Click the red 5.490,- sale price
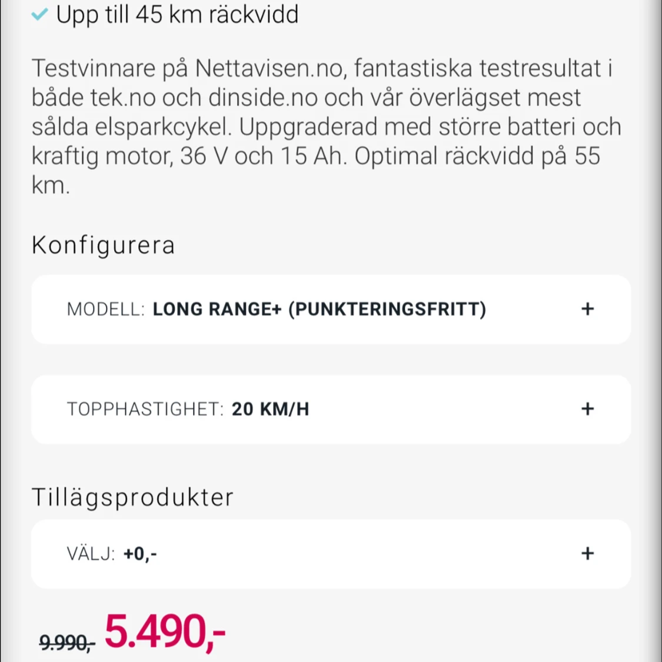This screenshot has width=662, height=662. (x=165, y=631)
